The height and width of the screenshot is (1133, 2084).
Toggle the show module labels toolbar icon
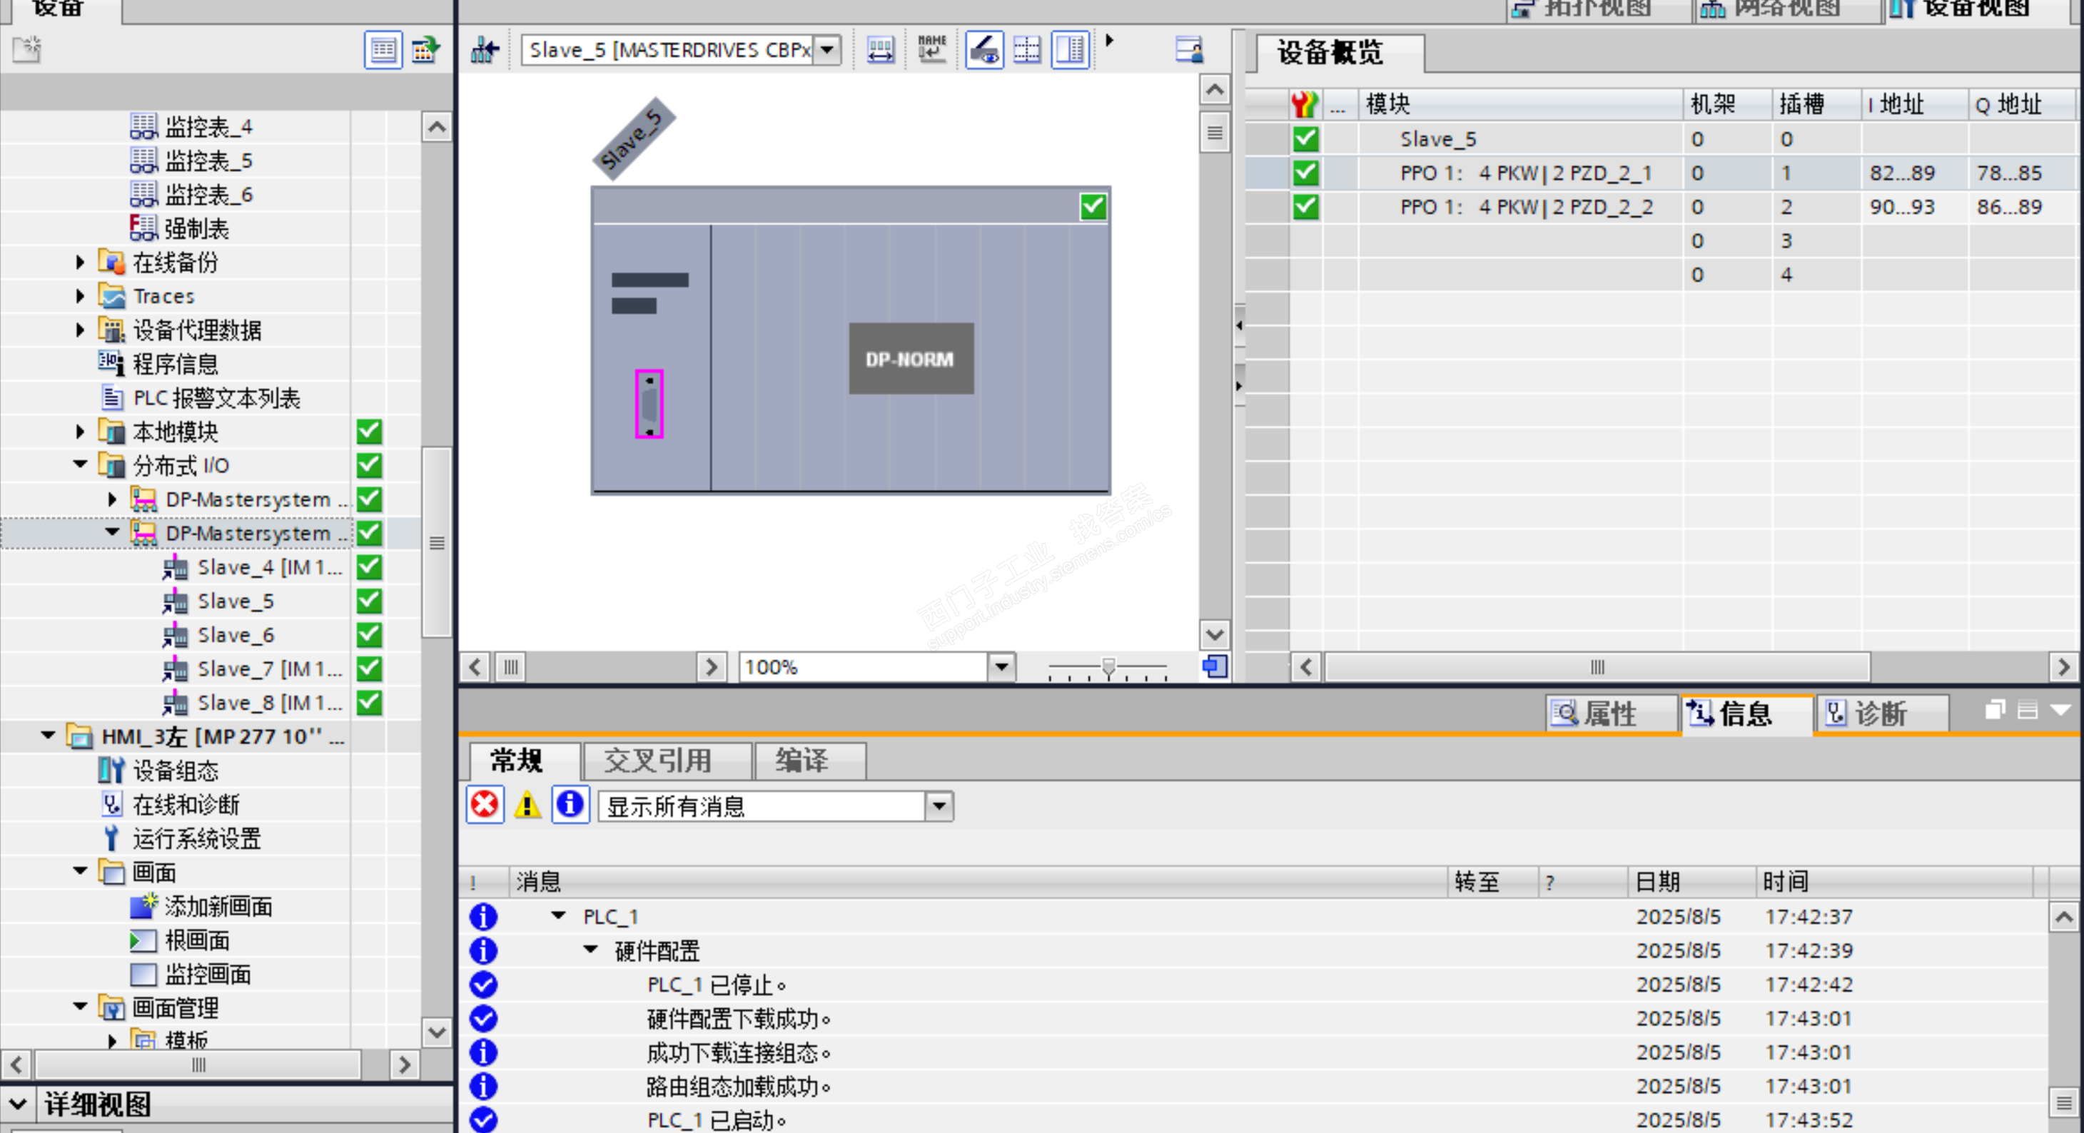[x=983, y=50]
